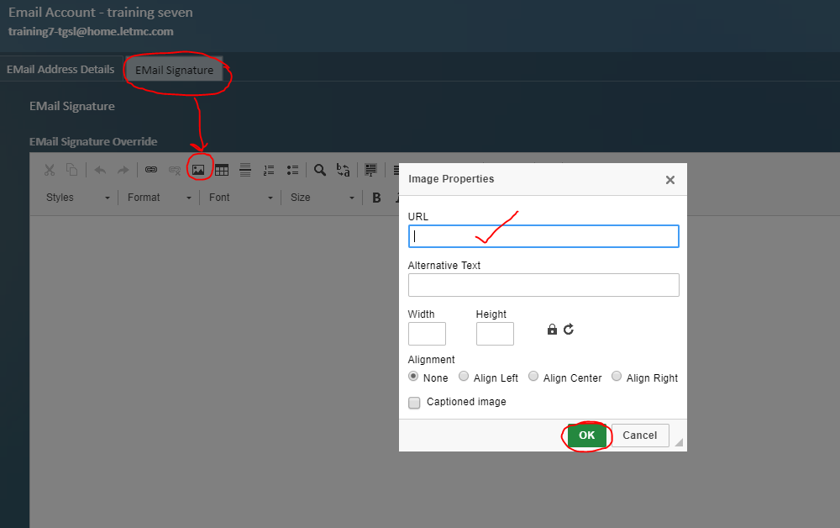Open the EMail Signature tab
The image size is (840, 528).
175,70
